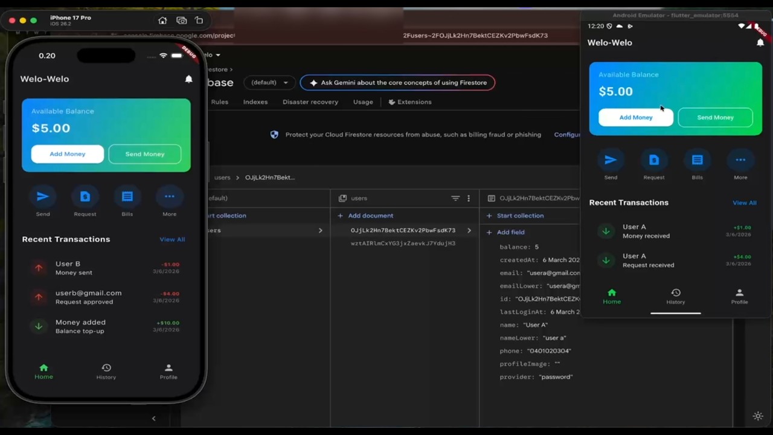
Task: Tap green arrow icon beside Money received transaction
Action: pyautogui.click(x=605, y=231)
